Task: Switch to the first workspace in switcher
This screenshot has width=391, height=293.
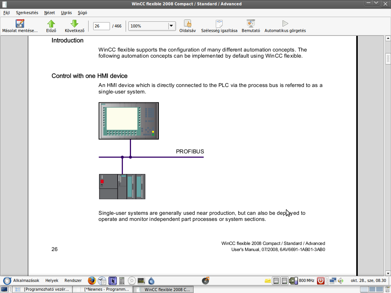Action: [x=364, y=290]
